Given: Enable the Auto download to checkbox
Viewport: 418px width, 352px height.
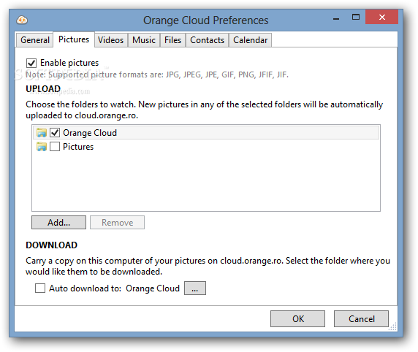Looking at the screenshot, I should [x=40, y=288].
